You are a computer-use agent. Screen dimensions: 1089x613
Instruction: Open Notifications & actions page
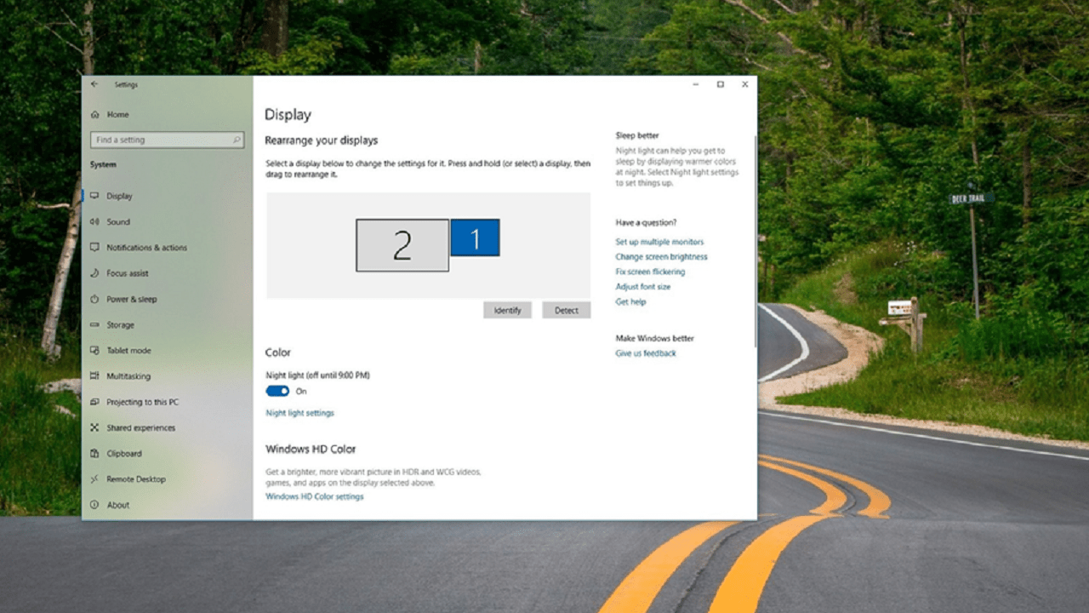point(146,248)
